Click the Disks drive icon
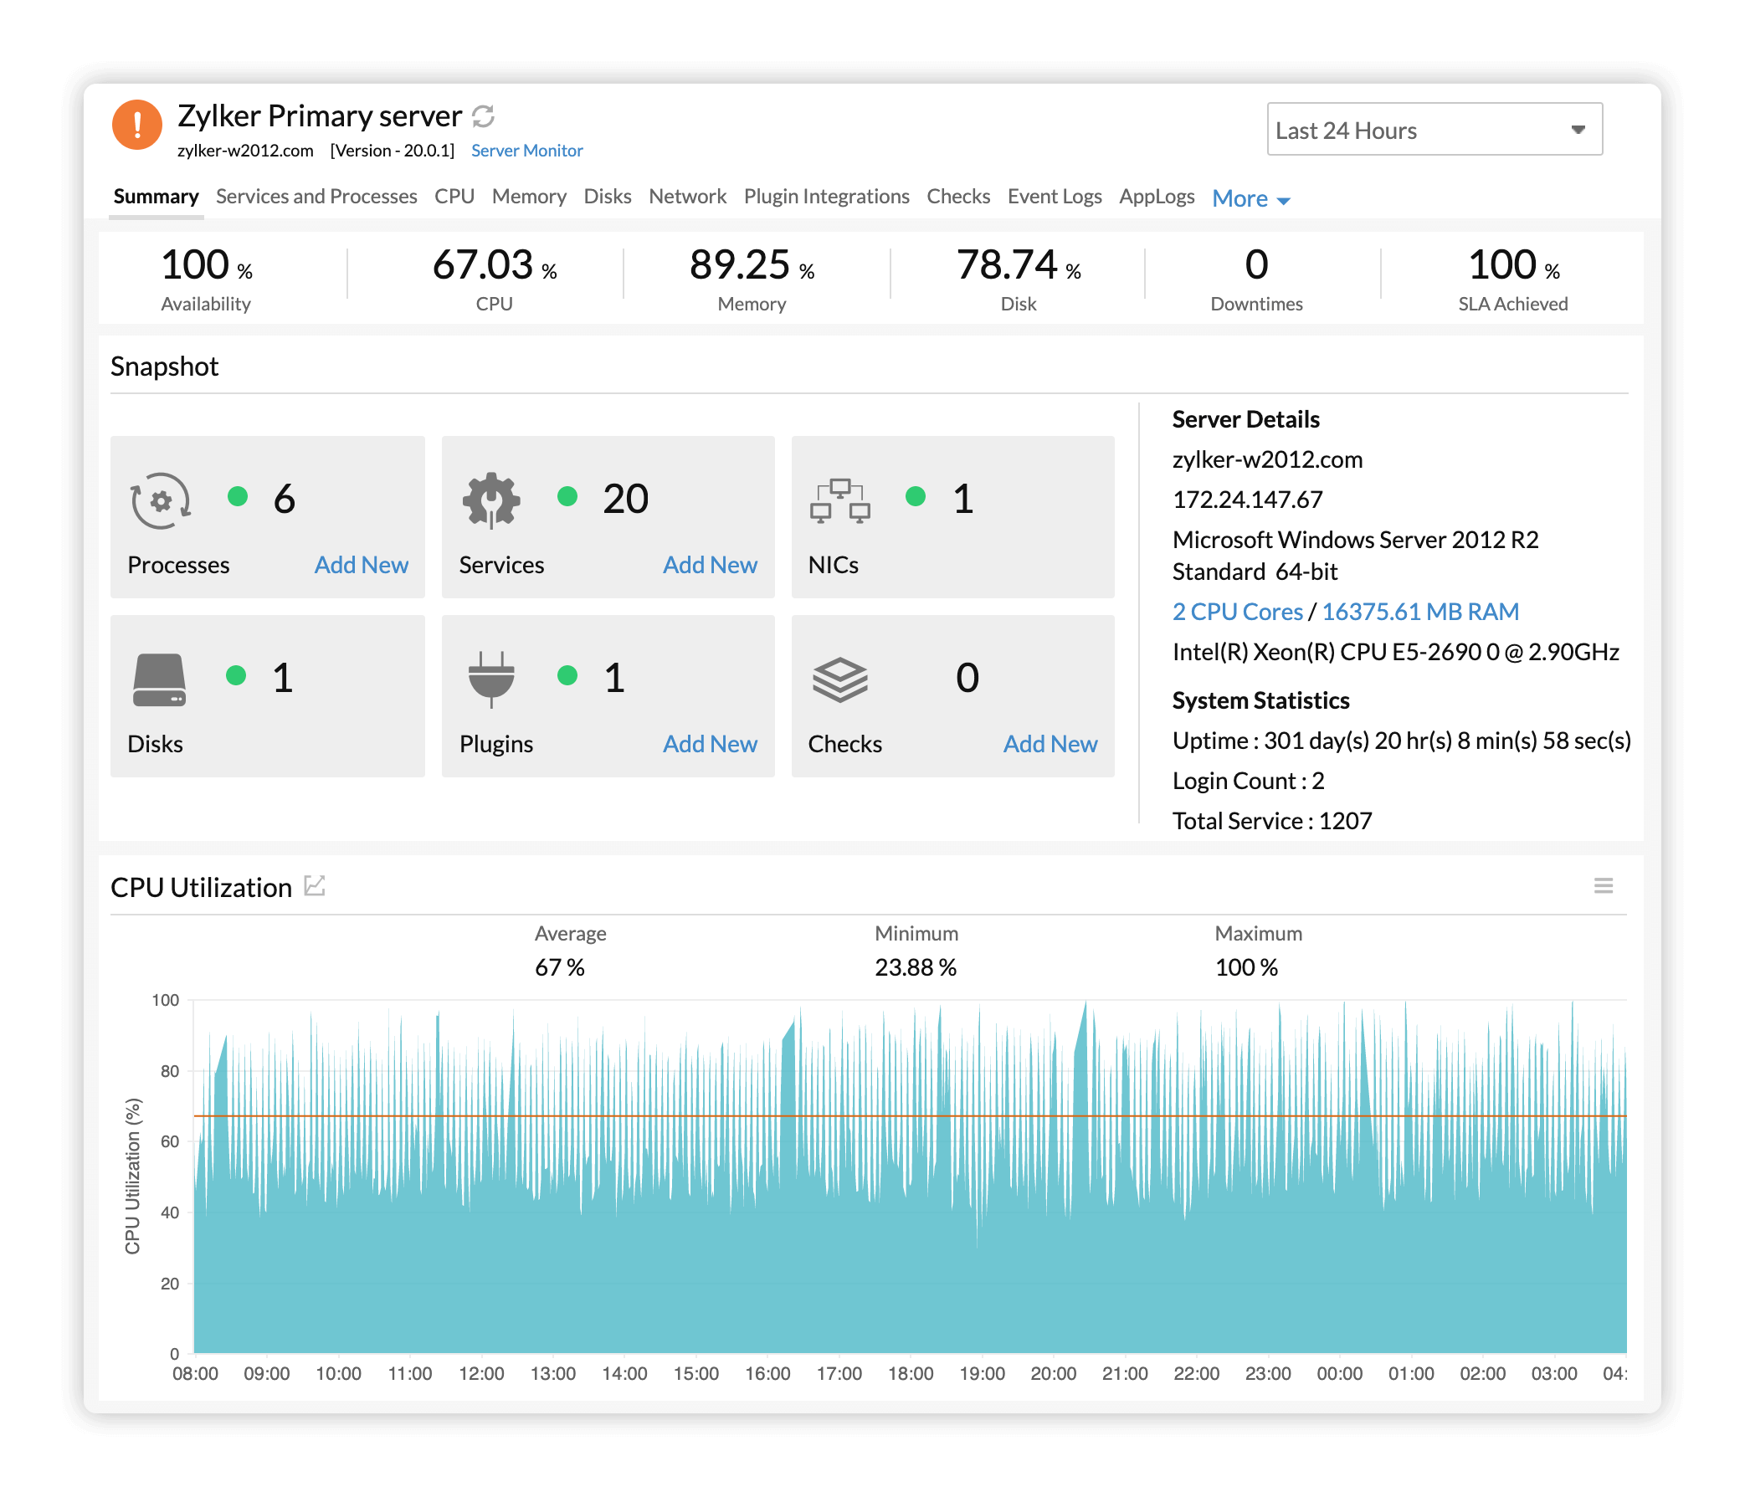 pyautogui.click(x=158, y=679)
